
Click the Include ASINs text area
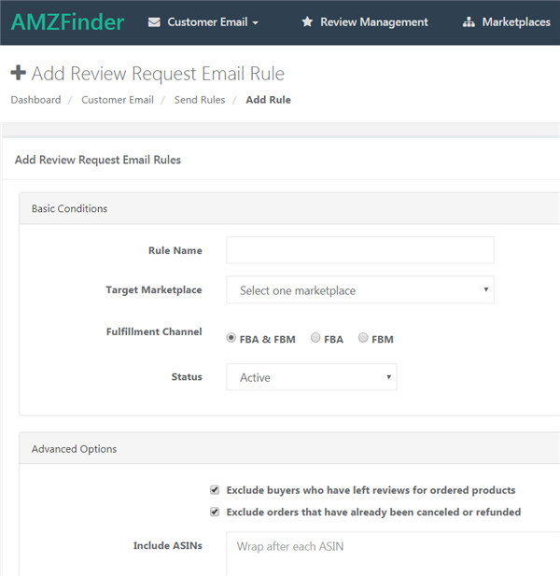tap(392, 555)
